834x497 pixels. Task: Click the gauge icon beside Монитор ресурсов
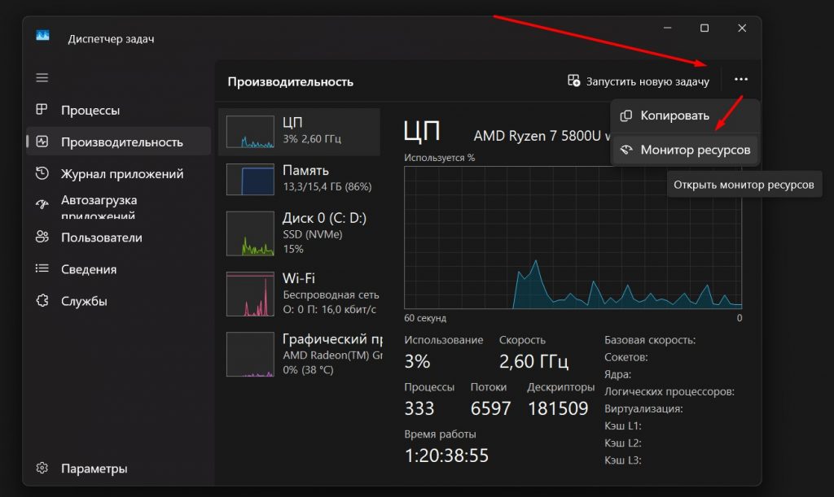pyautogui.click(x=626, y=150)
